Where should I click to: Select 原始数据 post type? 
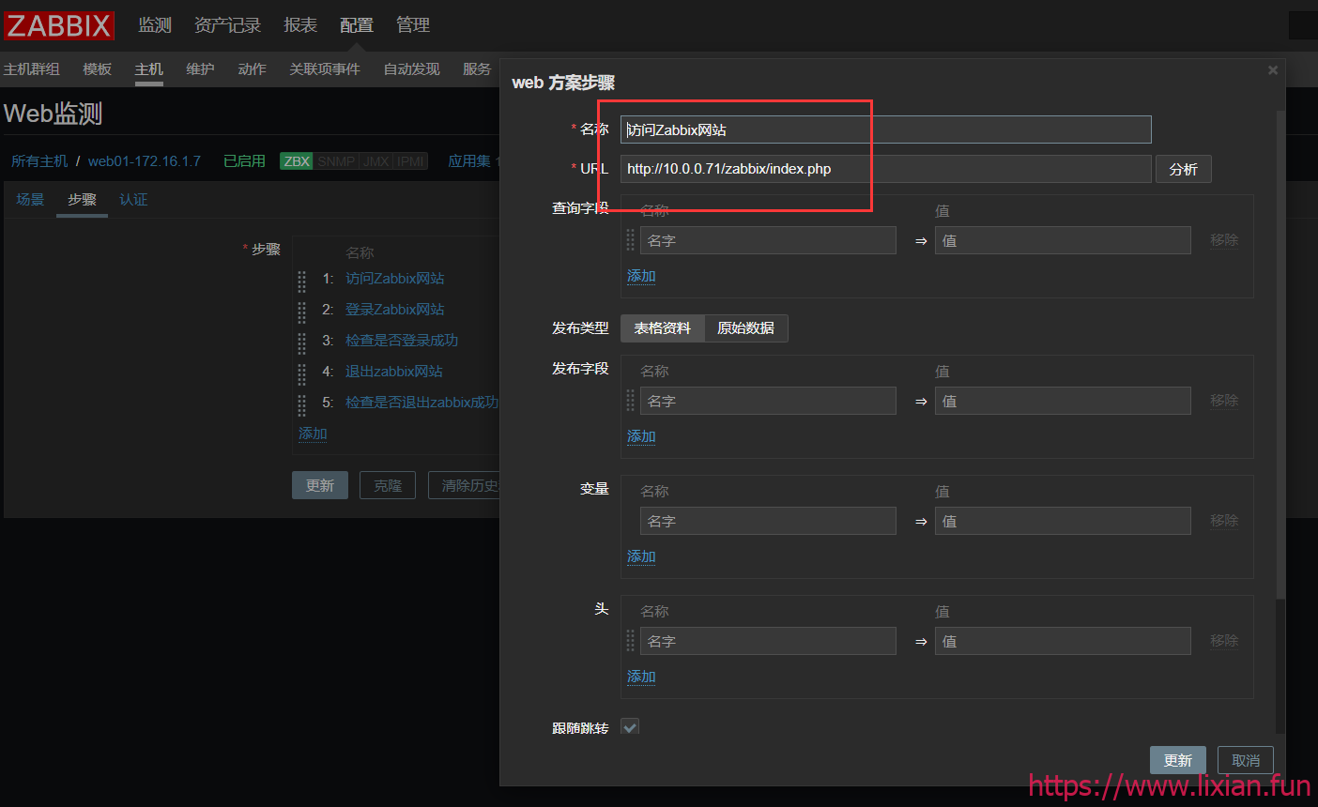click(x=745, y=328)
